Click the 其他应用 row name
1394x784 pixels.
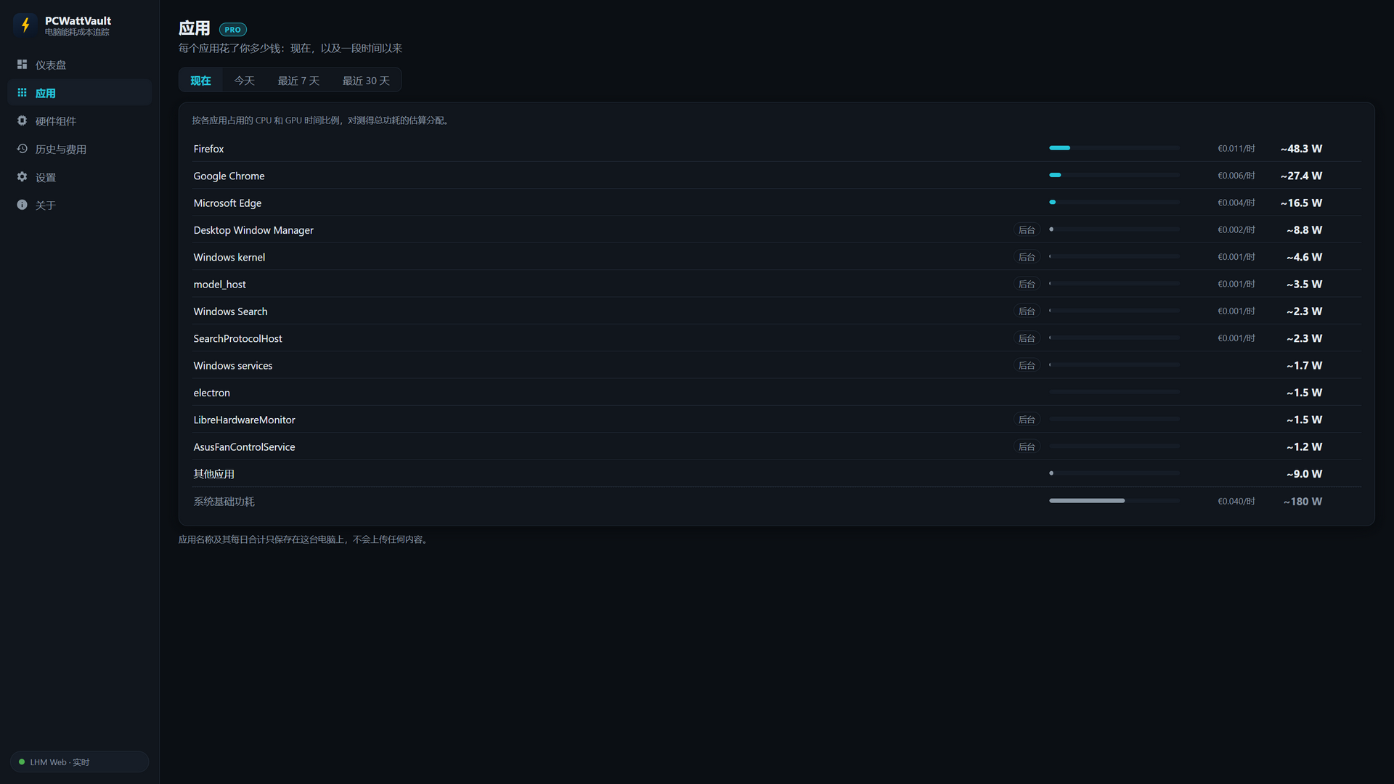tap(213, 474)
